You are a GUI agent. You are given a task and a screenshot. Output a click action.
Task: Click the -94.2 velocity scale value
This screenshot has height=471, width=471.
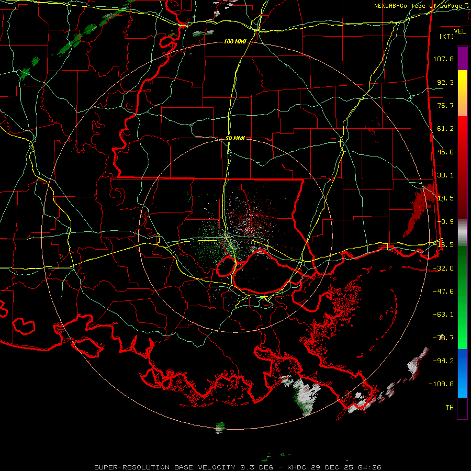(443, 361)
